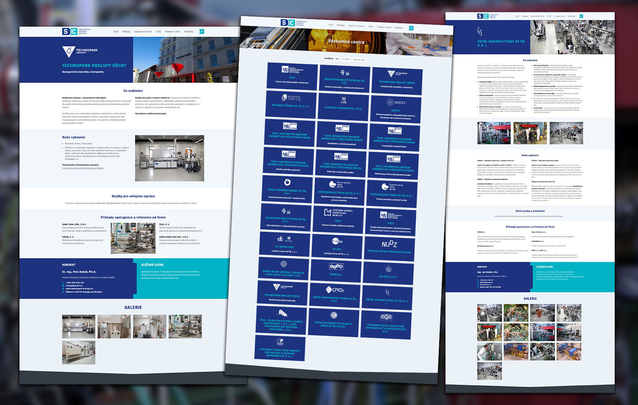Open 'Inovace v sdrci' in the Ústav jaderné fyziky page menu

[x=560, y=16]
